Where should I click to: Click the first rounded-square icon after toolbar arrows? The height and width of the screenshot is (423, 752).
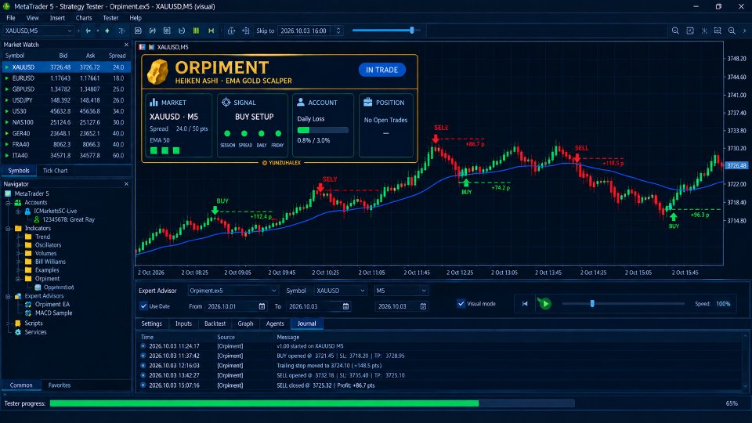click(138, 31)
